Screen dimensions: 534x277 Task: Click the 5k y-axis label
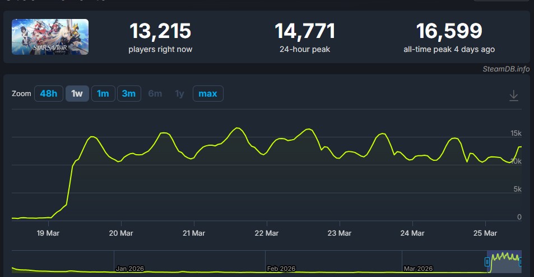(517, 189)
